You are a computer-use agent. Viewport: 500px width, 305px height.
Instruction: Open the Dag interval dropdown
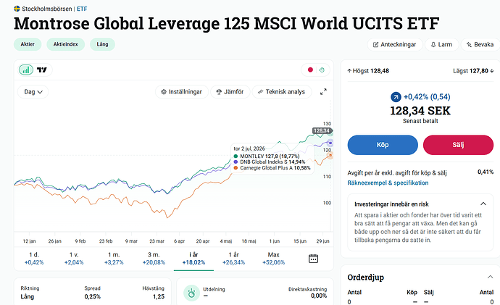point(33,92)
